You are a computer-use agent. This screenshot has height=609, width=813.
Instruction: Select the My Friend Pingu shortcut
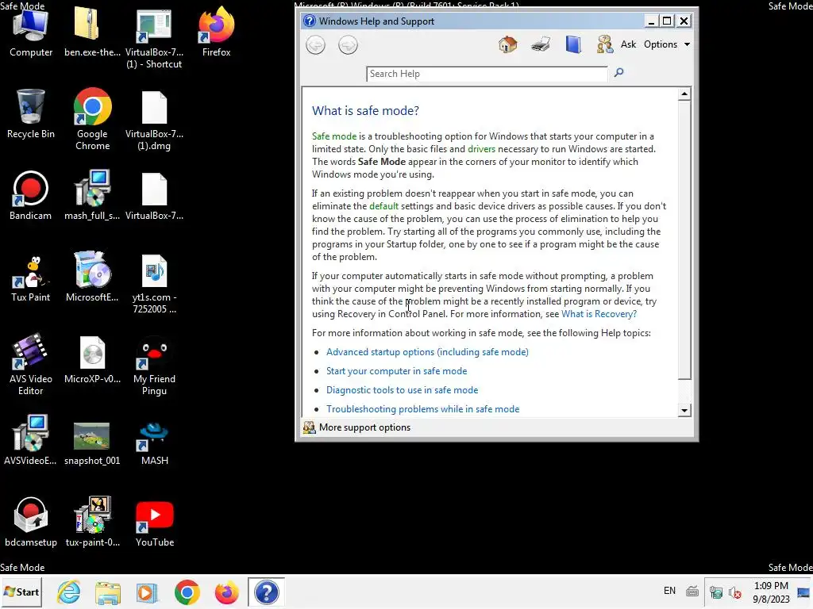tap(154, 366)
